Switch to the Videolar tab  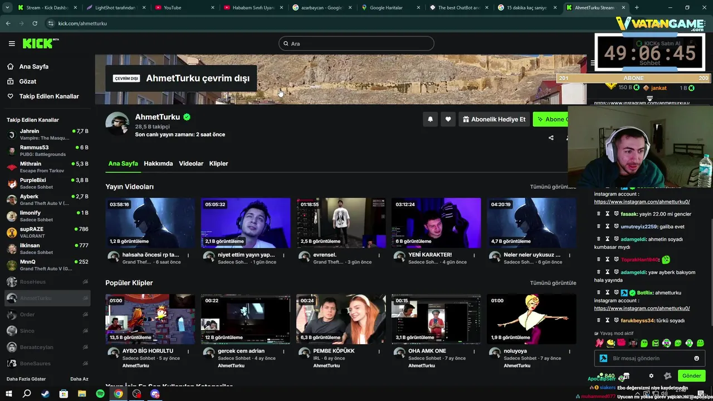tap(191, 163)
